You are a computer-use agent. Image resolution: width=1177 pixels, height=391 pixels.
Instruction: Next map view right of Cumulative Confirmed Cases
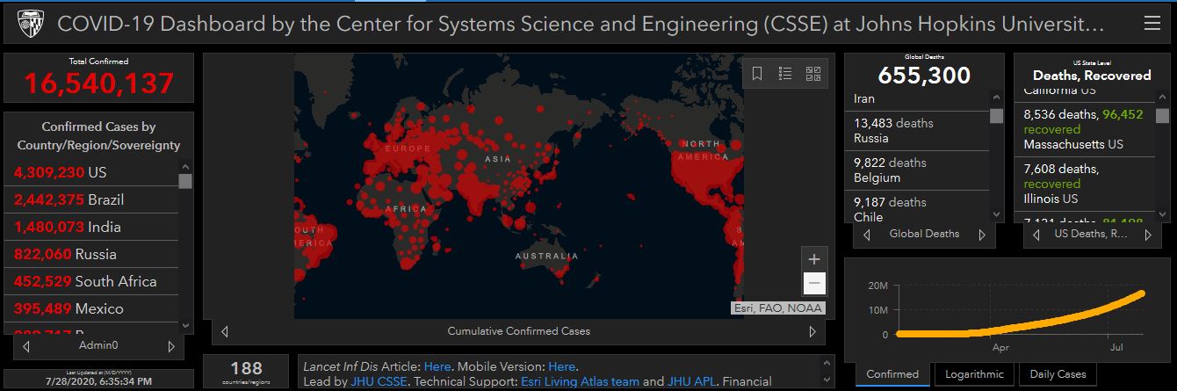(x=812, y=331)
